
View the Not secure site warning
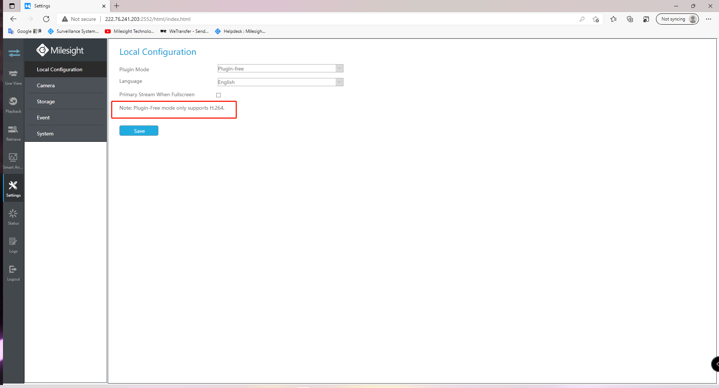click(x=79, y=19)
